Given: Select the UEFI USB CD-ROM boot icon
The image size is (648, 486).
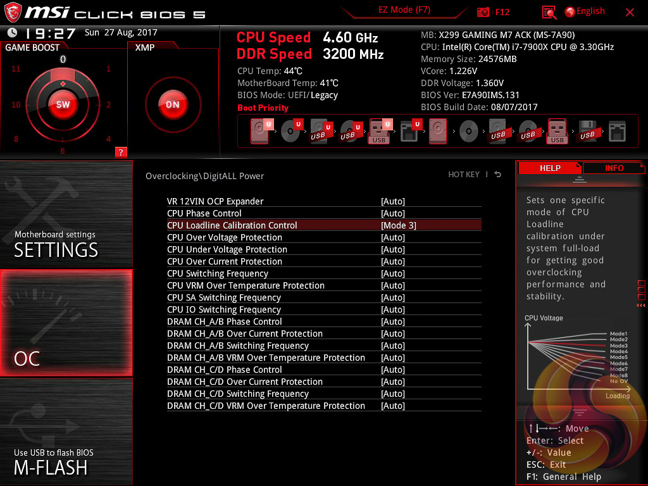Looking at the screenshot, I should (x=351, y=130).
